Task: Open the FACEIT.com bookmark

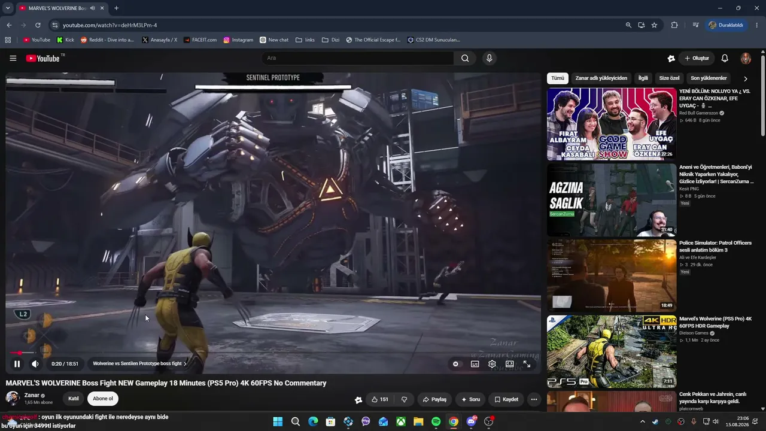Action: click(x=200, y=40)
